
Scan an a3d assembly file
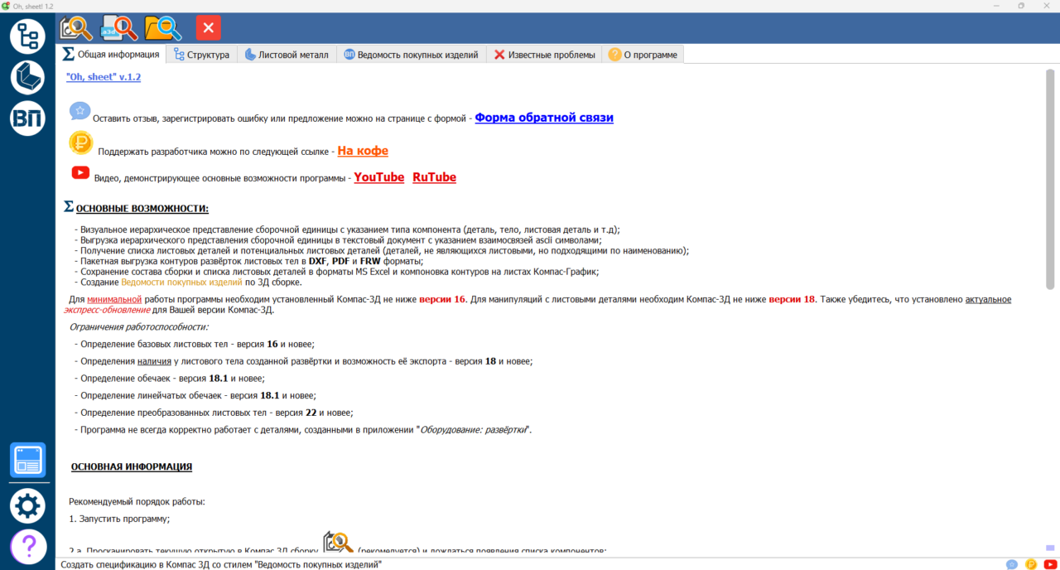pyautogui.click(x=119, y=28)
